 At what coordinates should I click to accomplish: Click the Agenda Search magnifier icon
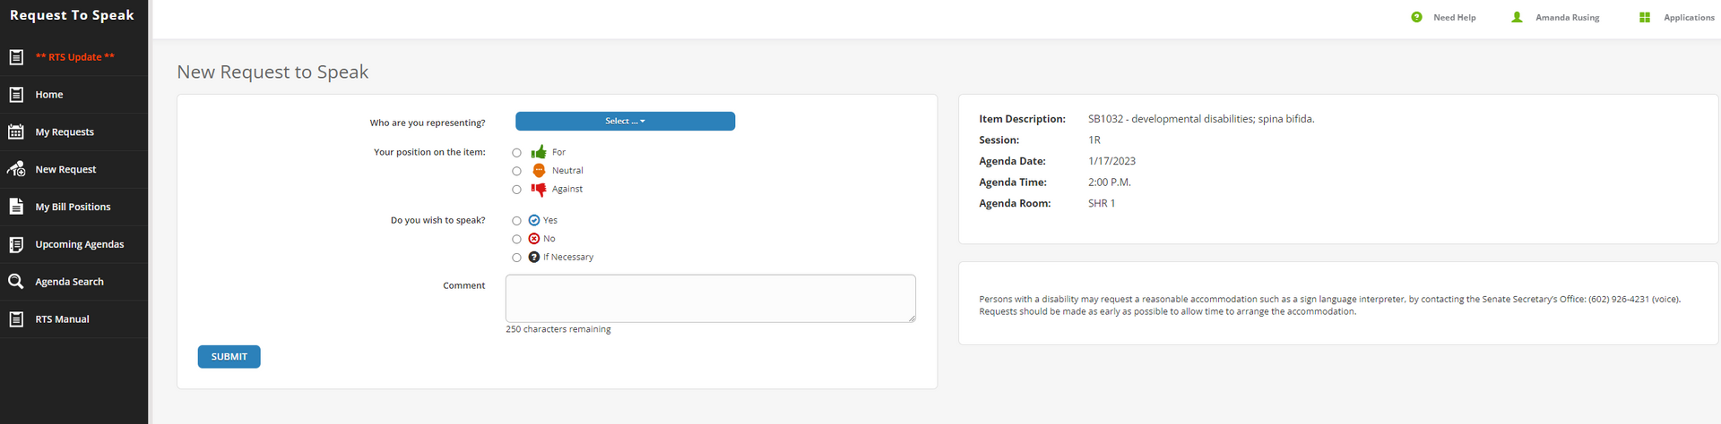coord(16,282)
